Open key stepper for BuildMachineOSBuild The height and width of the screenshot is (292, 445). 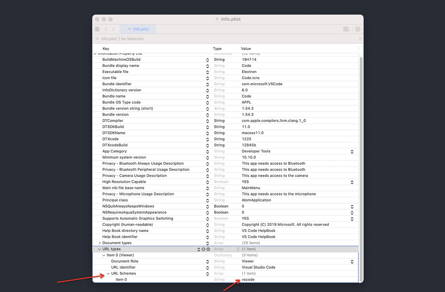pos(208,60)
